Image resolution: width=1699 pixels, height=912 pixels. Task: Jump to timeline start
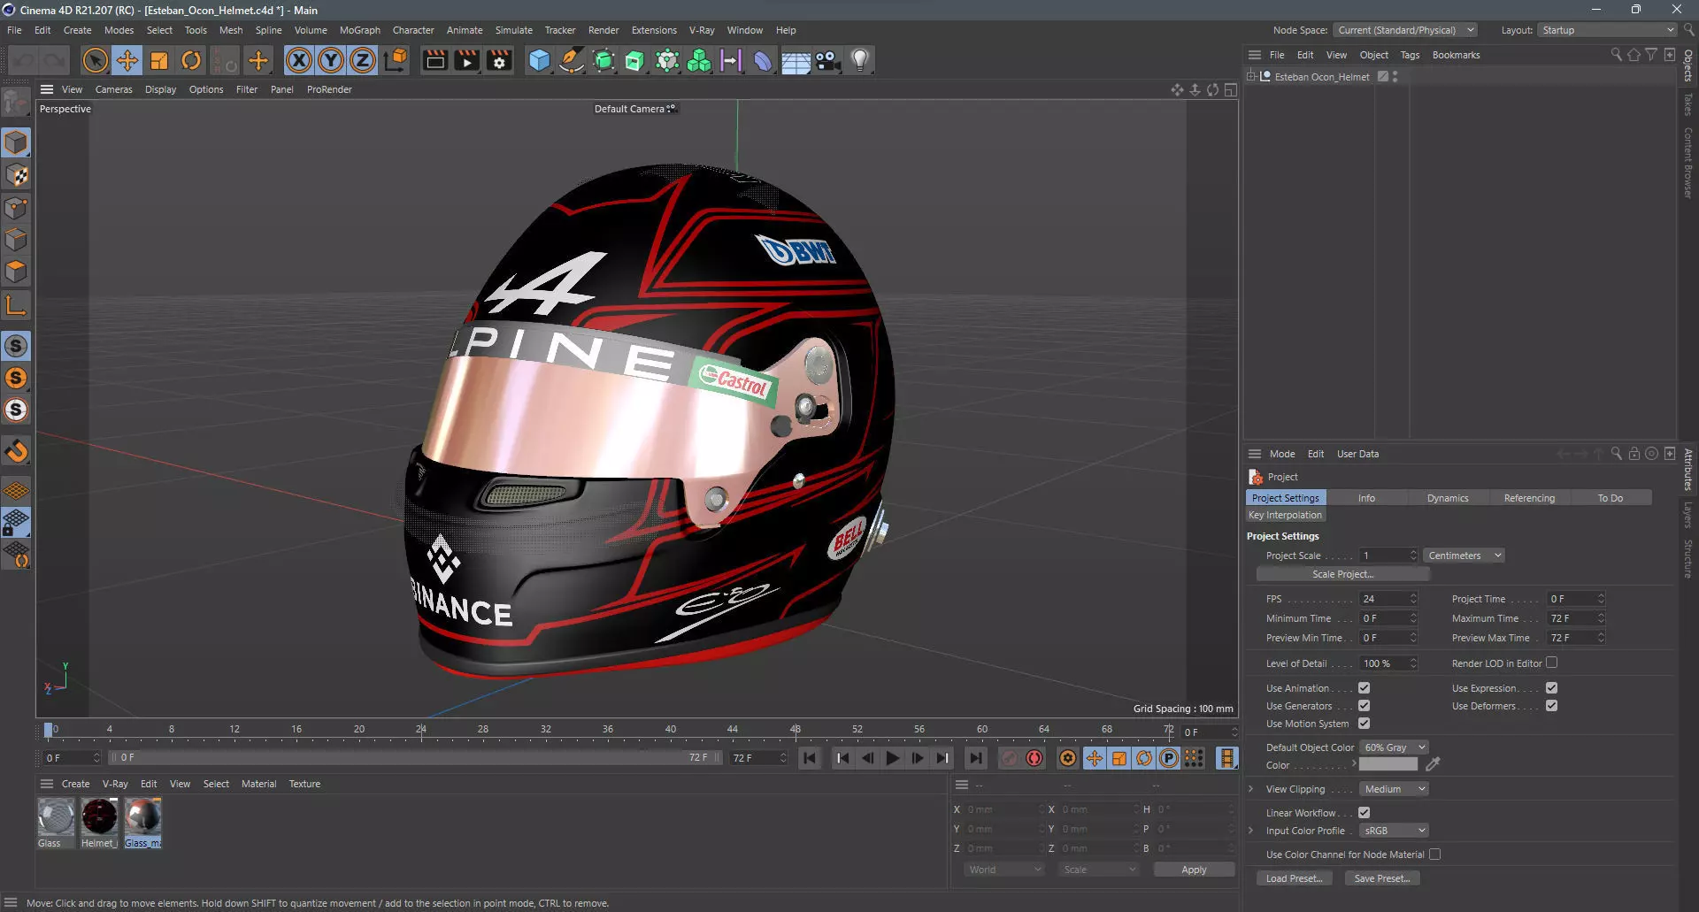809,758
